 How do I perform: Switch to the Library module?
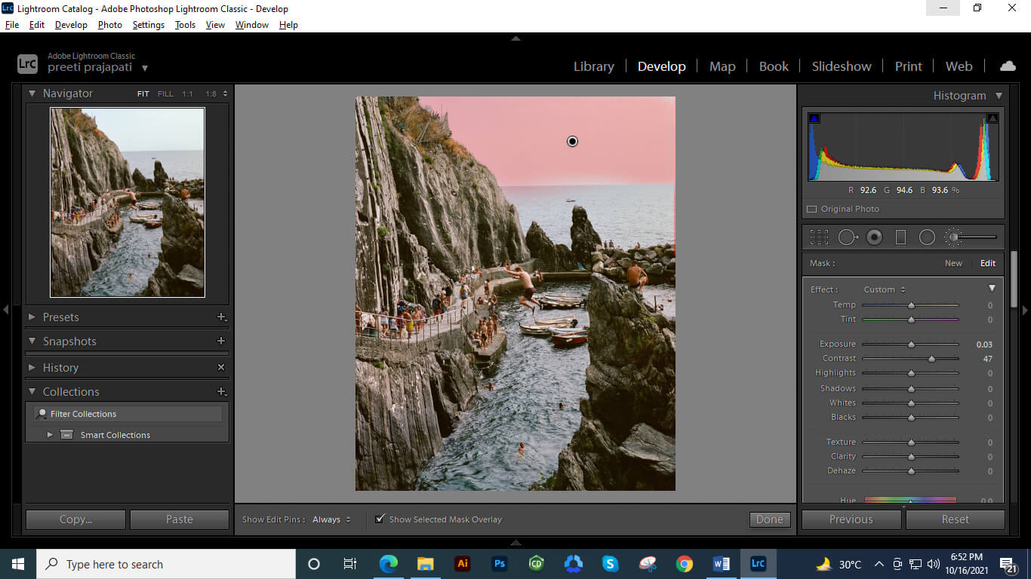point(593,66)
